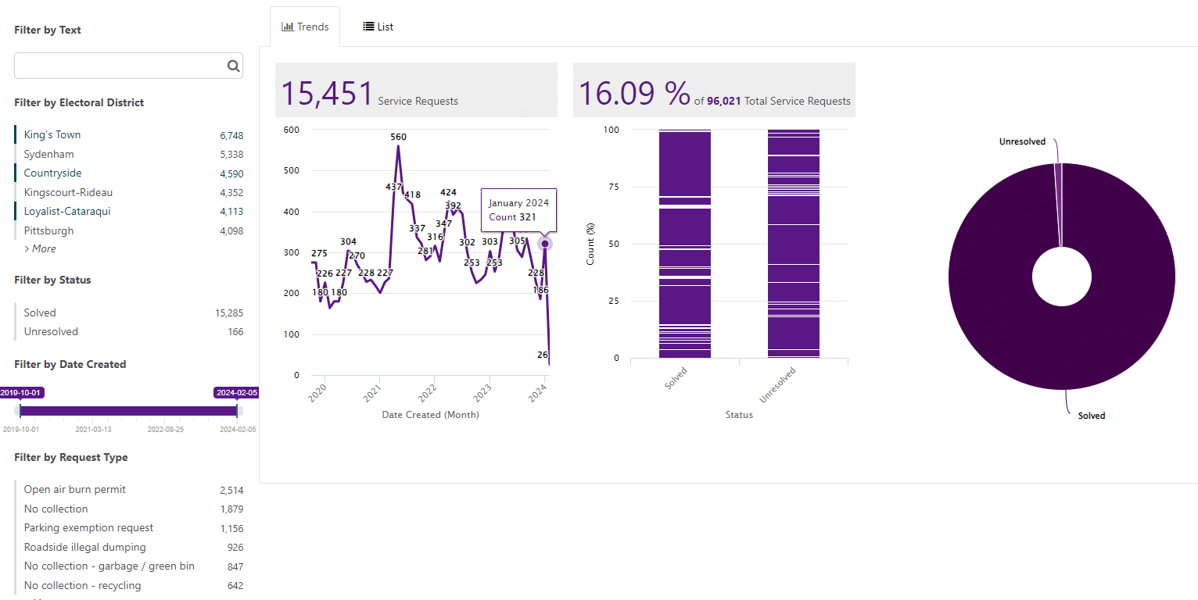Choose Roadside illegal dumping request type
1198x600 pixels.
coord(84,548)
